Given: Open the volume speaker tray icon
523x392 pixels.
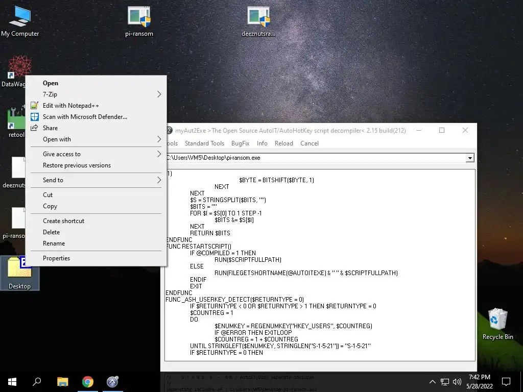Looking at the screenshot, I should (457, 382).
